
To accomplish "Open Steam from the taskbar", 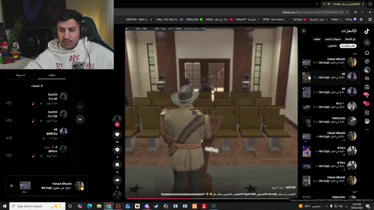I will [x=156, y=206].
